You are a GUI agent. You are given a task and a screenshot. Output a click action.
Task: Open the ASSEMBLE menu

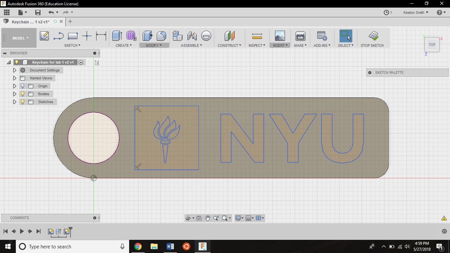click(x=191, y=45)
